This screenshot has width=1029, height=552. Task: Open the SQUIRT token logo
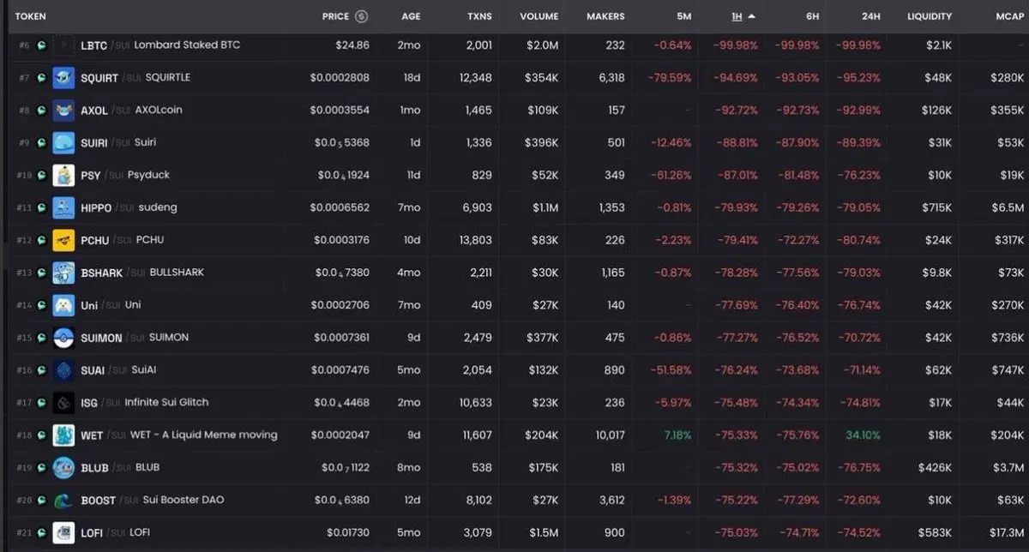[63, 78]
